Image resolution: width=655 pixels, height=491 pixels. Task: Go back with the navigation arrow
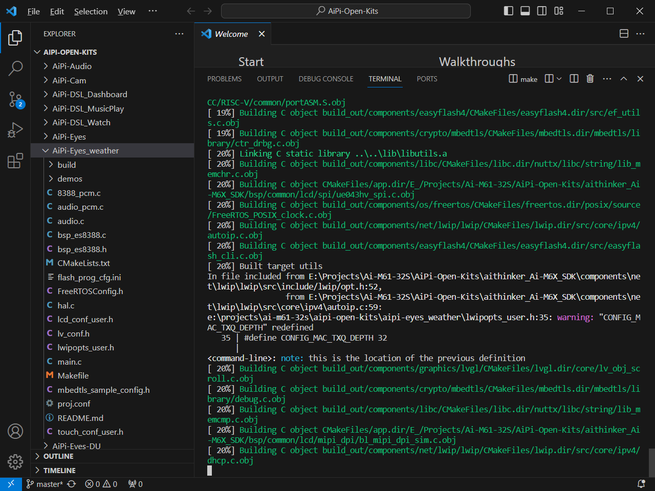pos(191,11)
